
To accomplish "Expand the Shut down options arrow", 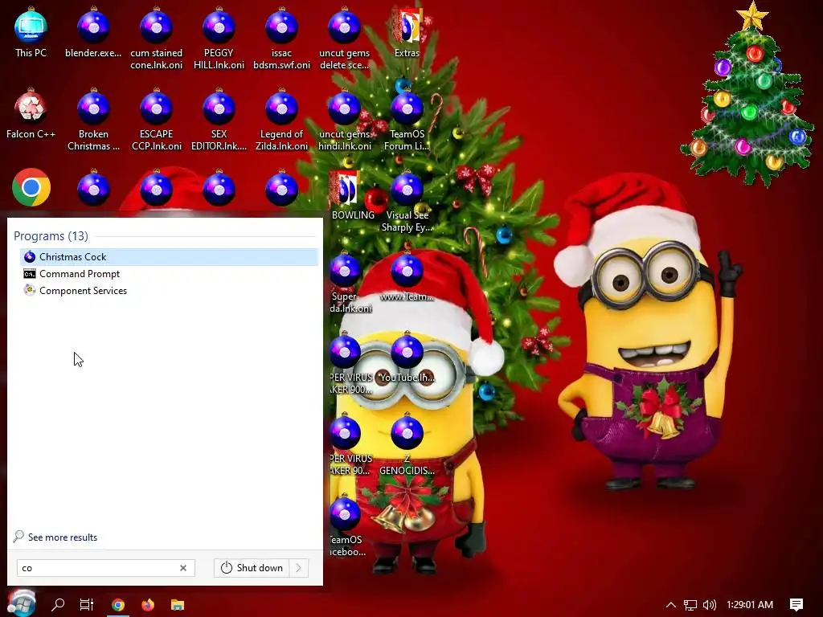I will (x=299, y=568).
